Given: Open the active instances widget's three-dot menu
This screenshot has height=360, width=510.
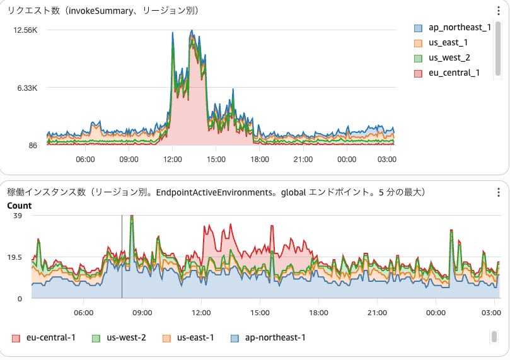Looking at the screenshot, I should point(498,192).
